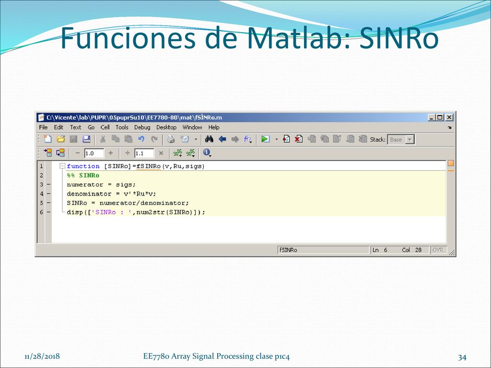Viewport: 491px width, 368px height.
Task: Click the word 'function' on line 1
Action: (83, 166)
